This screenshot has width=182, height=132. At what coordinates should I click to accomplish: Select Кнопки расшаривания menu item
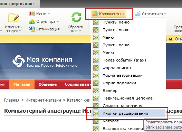point(128,113)
